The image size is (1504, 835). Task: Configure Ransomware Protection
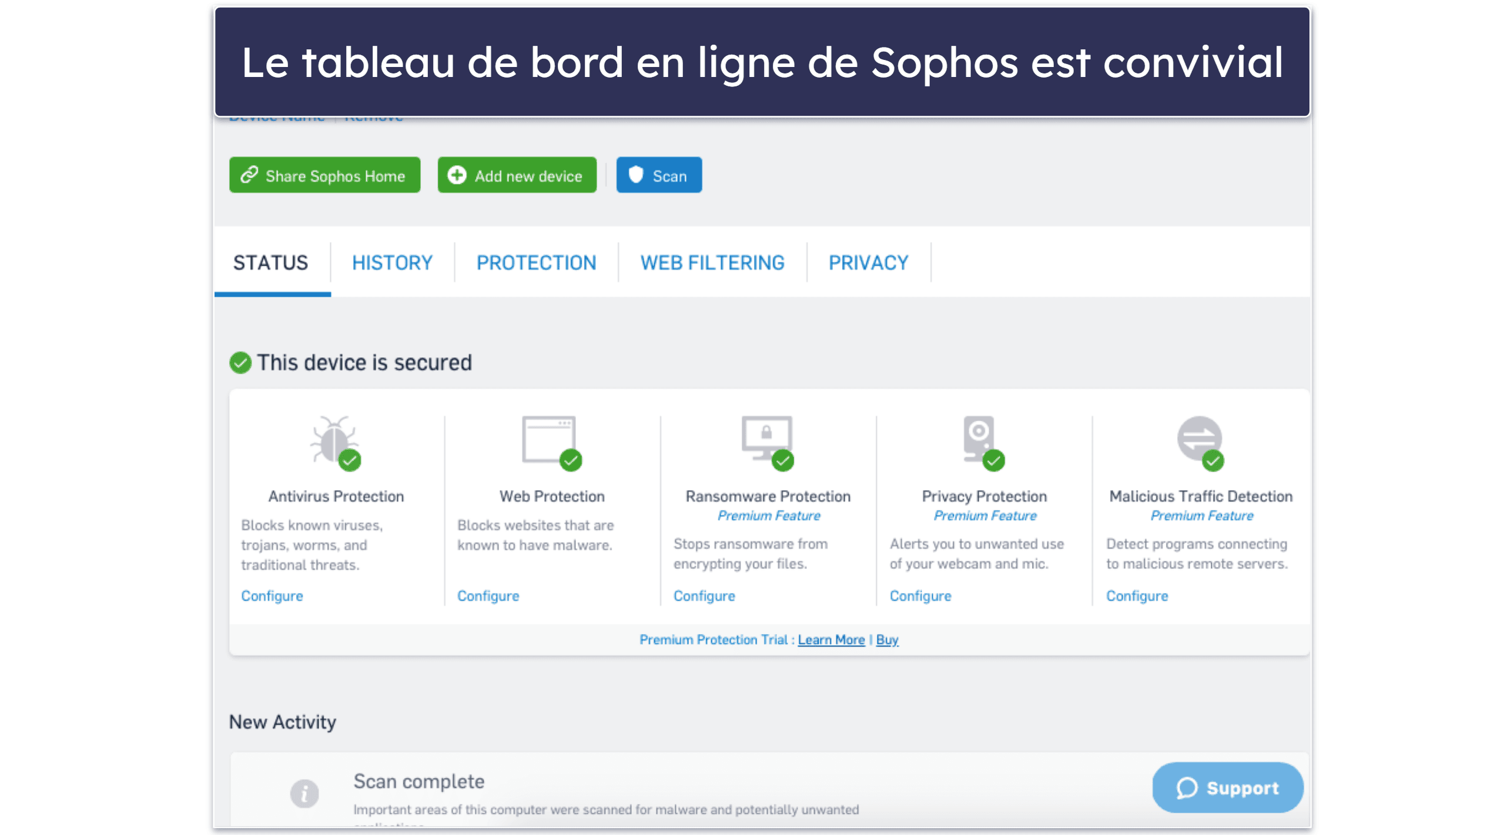pyautogui.click(x=704, y=595)
